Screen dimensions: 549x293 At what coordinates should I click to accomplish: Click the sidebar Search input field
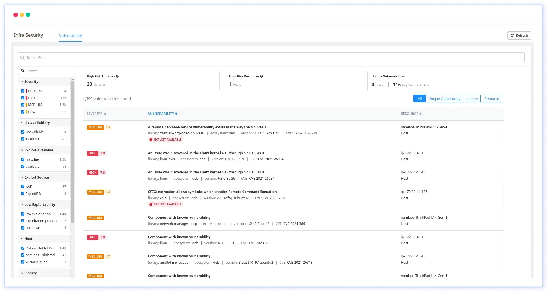pyautogui.click(x=49, y=71)
